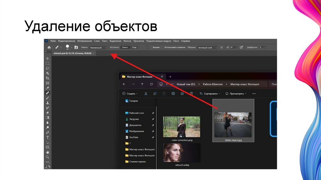The image size is (321, 180).
Task: Open Режим Нормальный dropdown
Action: 98,47
